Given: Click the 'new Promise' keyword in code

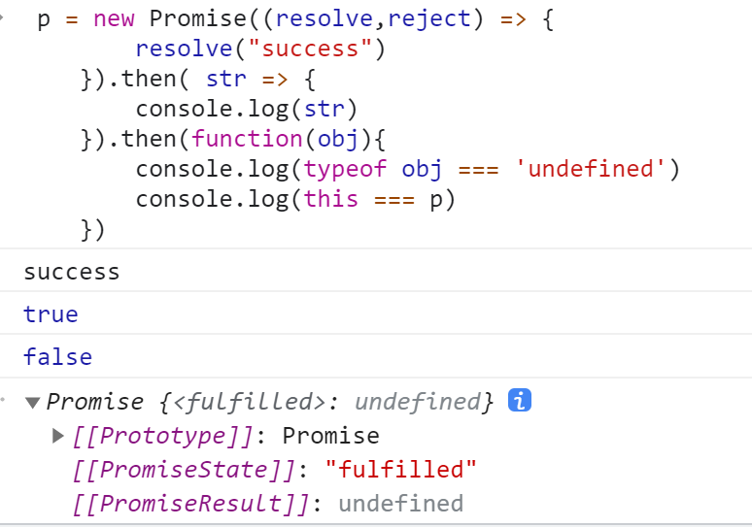Looking at the screenshot, I should (170, 18).
